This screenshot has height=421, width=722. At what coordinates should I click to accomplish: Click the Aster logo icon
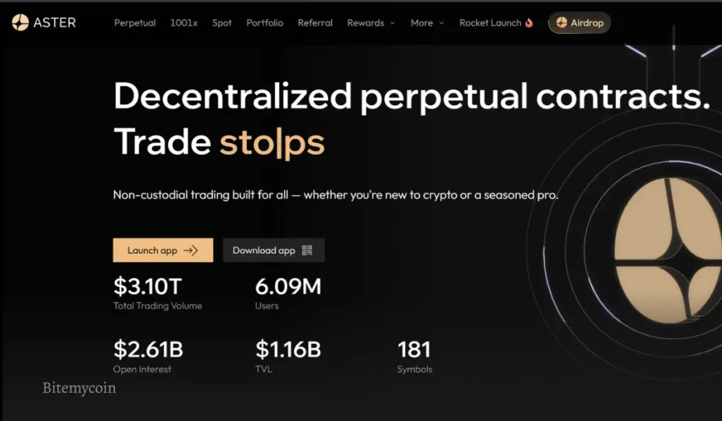pos(20,23)
